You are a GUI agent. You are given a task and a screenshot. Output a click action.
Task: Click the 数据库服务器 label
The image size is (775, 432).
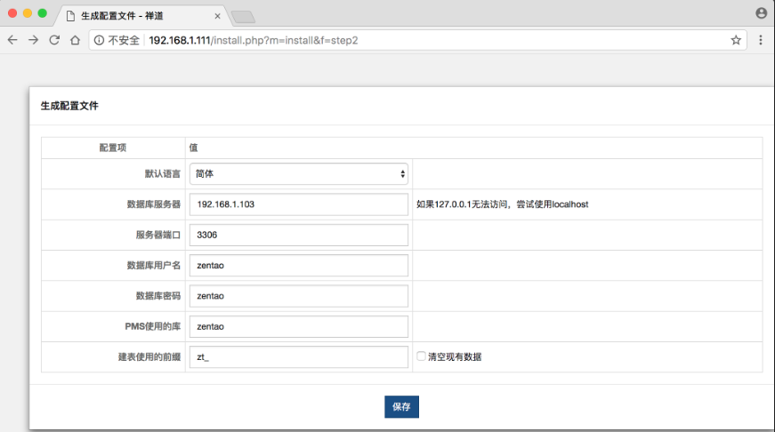(x=154, y=204)
